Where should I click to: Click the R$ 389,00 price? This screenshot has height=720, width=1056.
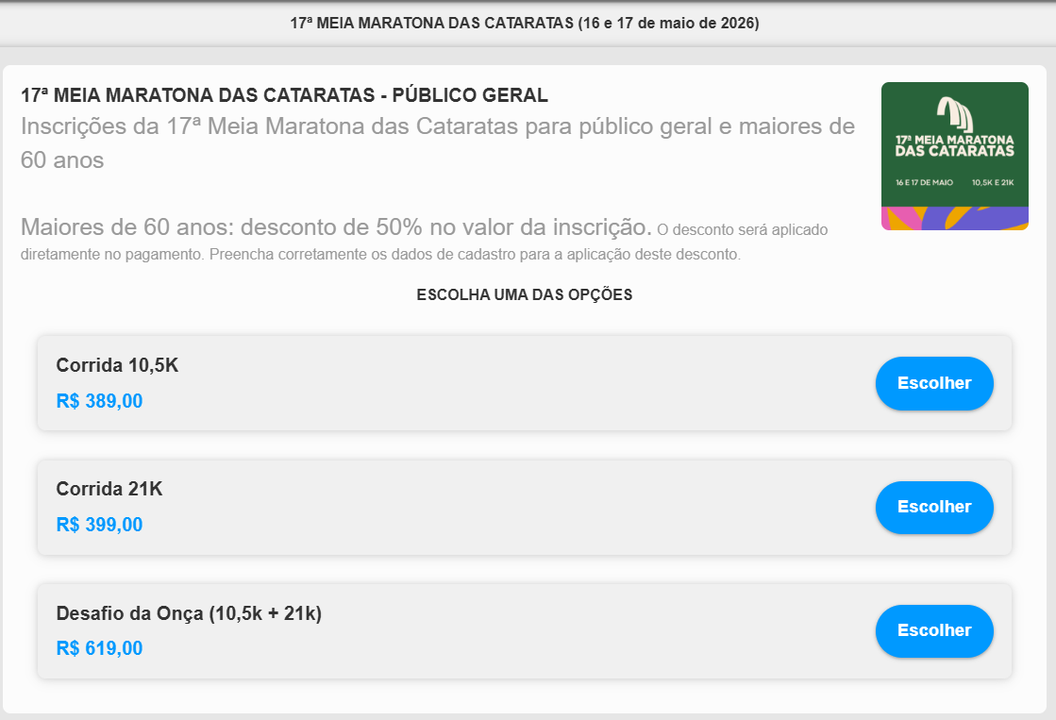pos(99,401)
